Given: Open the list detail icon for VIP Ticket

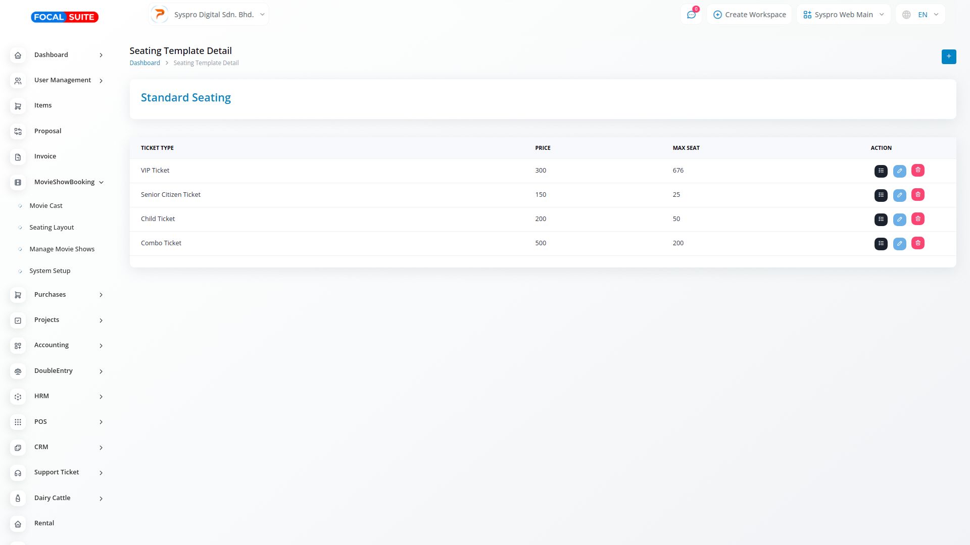Looking at the screenshot, I should tap(881, 171).
